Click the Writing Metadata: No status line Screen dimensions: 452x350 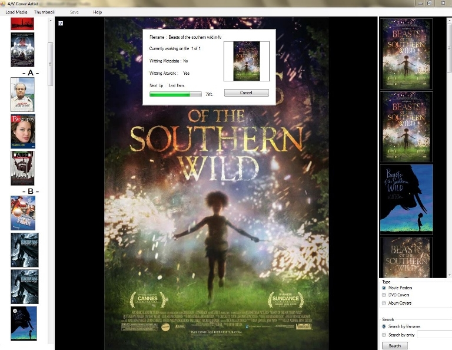coord(169,61)
